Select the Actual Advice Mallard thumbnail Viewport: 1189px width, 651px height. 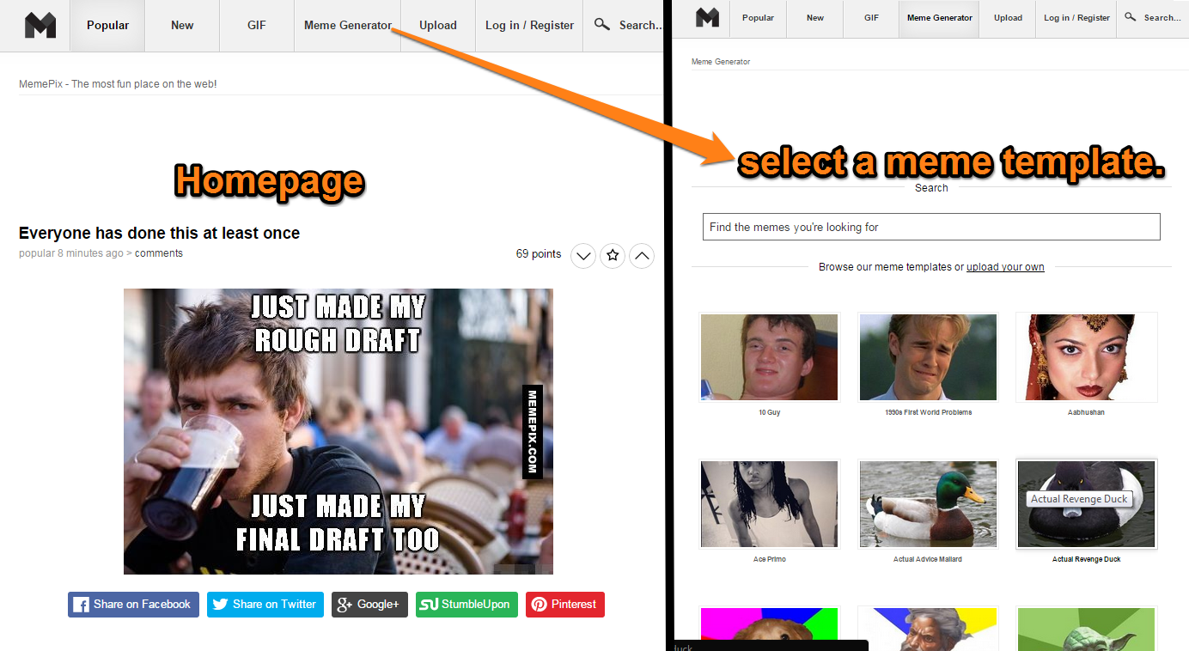pos(928,504)
